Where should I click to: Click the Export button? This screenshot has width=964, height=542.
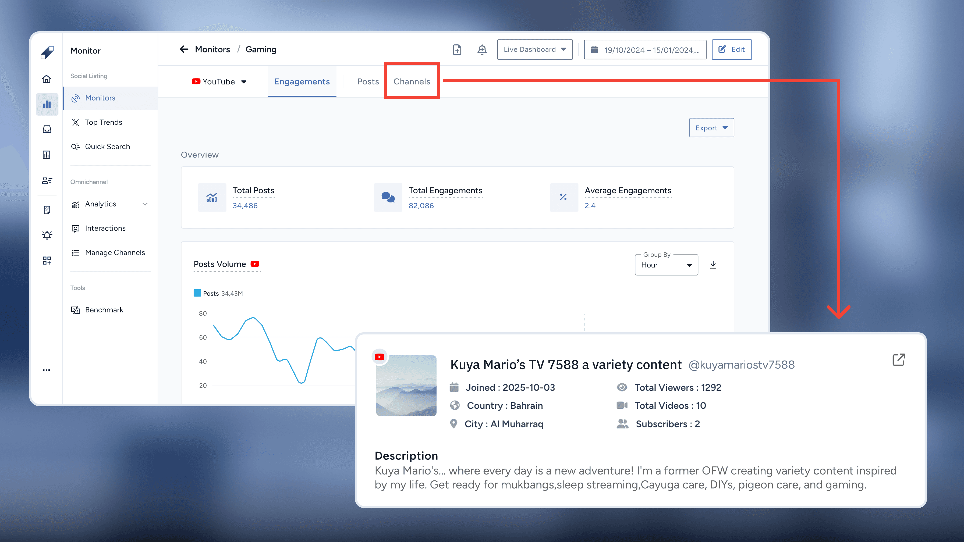click(711, 128)
